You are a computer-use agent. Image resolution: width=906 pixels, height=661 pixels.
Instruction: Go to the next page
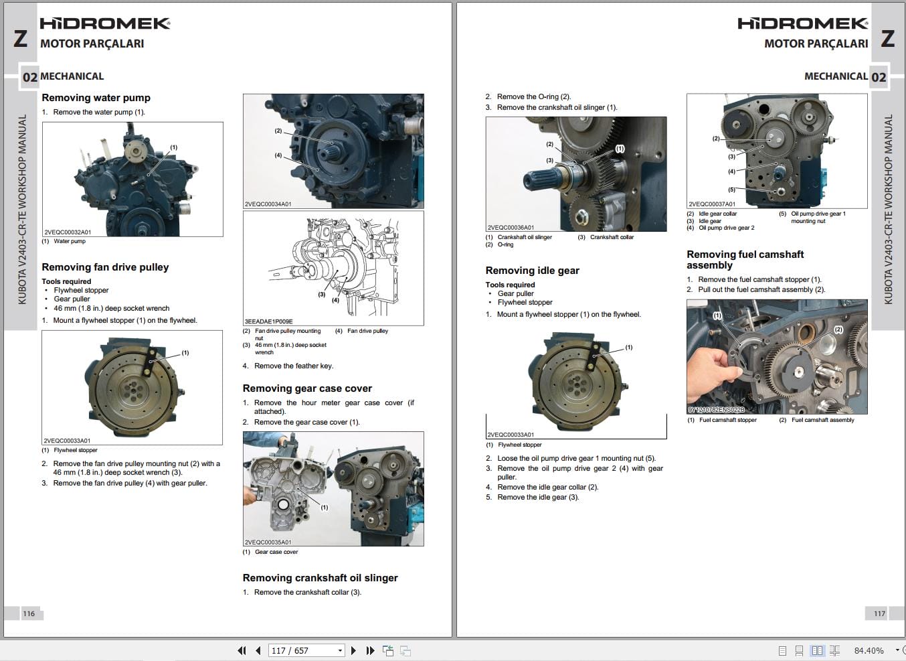(x=353, y=650)
